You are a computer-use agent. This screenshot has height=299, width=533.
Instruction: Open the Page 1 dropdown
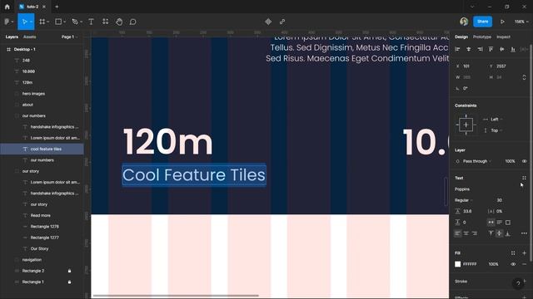coord(69,37)
